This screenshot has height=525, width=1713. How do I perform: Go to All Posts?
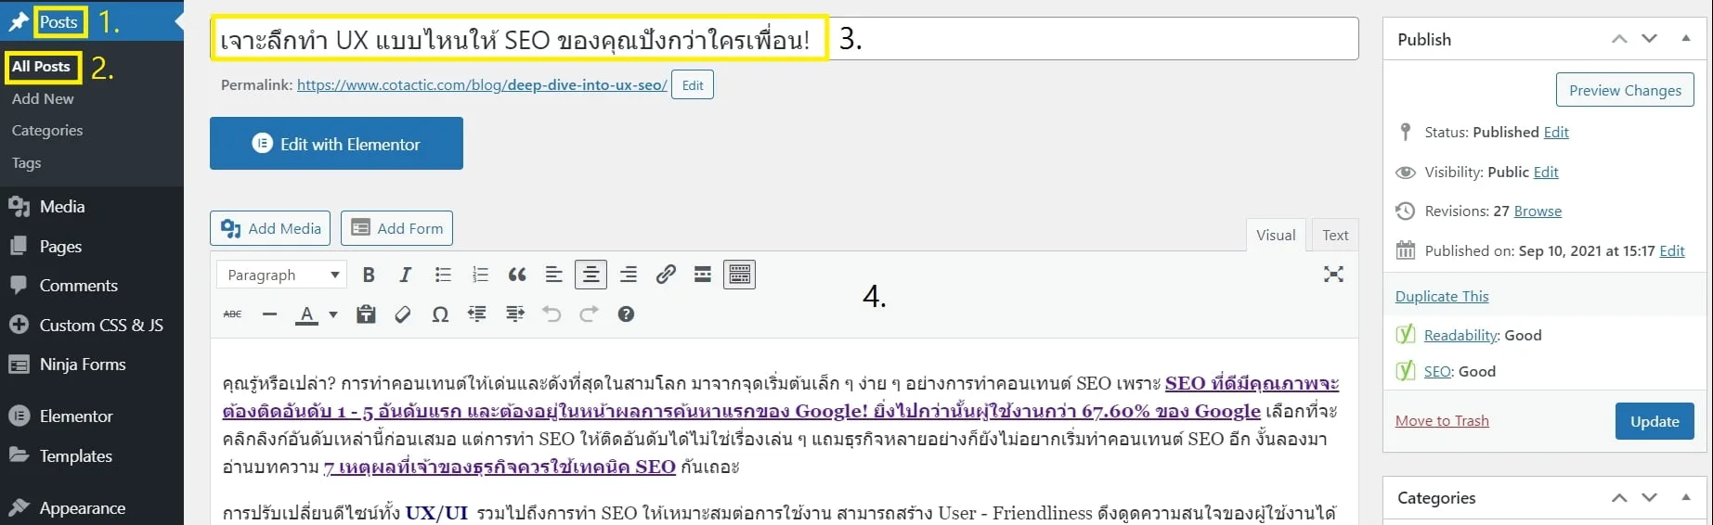[41, 66]
